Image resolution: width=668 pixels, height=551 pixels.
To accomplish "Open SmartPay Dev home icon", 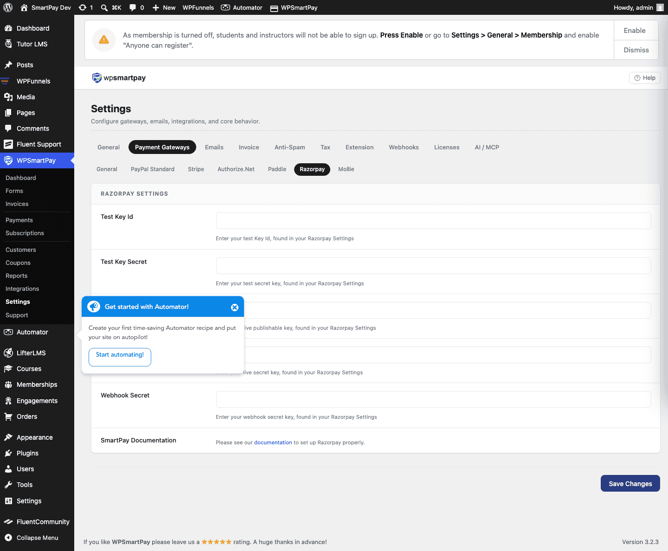I will (x=24, y=7).
